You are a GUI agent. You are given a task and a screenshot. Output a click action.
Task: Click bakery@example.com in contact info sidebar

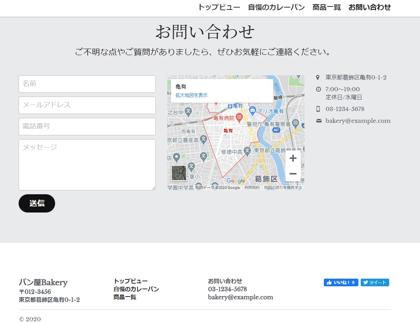pos(358,121)
